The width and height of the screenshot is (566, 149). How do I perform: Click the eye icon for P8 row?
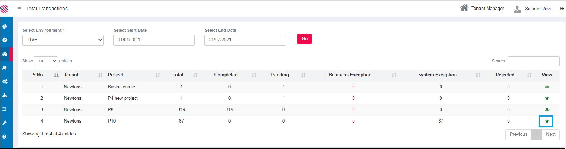[547, 110]
